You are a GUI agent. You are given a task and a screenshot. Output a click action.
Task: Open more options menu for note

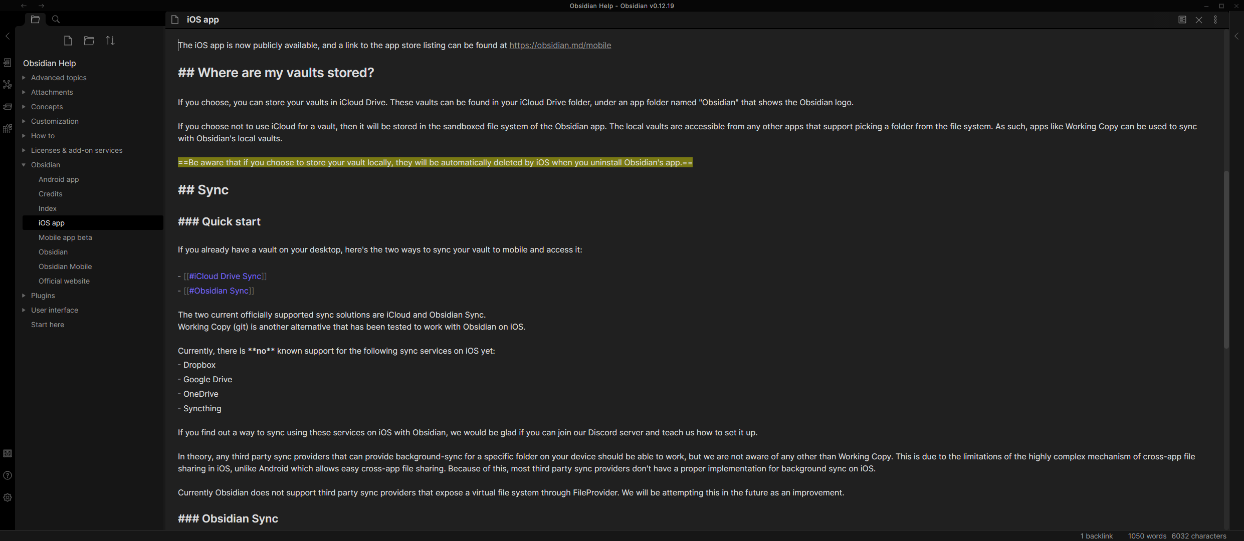[x=1215, y=20]
